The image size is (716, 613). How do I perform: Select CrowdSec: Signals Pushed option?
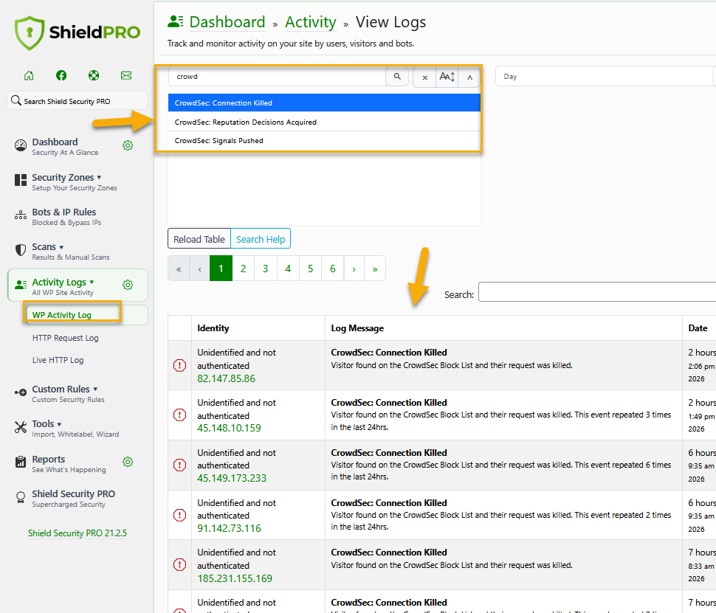324,141
